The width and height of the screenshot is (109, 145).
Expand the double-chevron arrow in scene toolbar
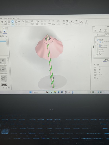[95, 35]
